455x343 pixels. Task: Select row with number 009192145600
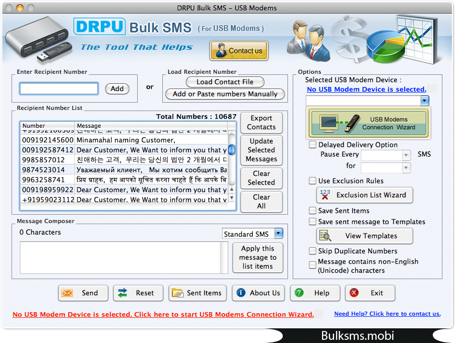pos(124,140)
